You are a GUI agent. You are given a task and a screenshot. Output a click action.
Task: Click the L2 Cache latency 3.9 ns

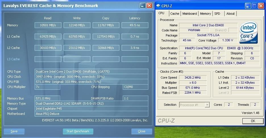point(135,48)
